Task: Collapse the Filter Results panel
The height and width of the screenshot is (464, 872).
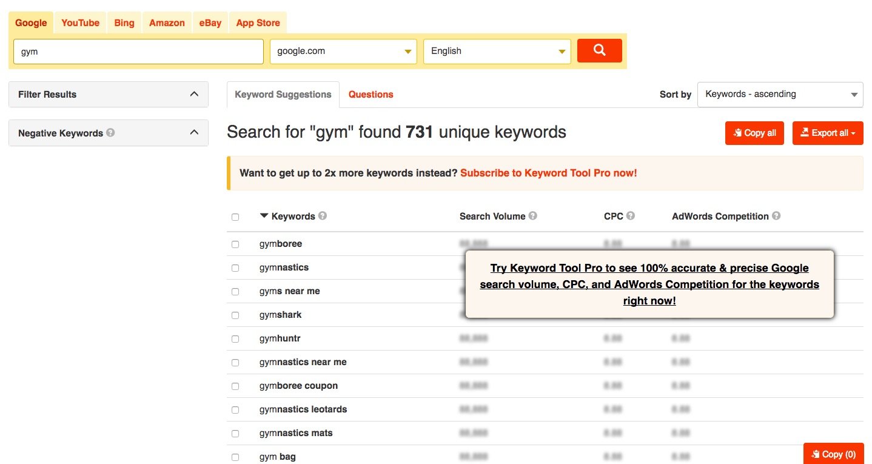Action: (109, 94)
